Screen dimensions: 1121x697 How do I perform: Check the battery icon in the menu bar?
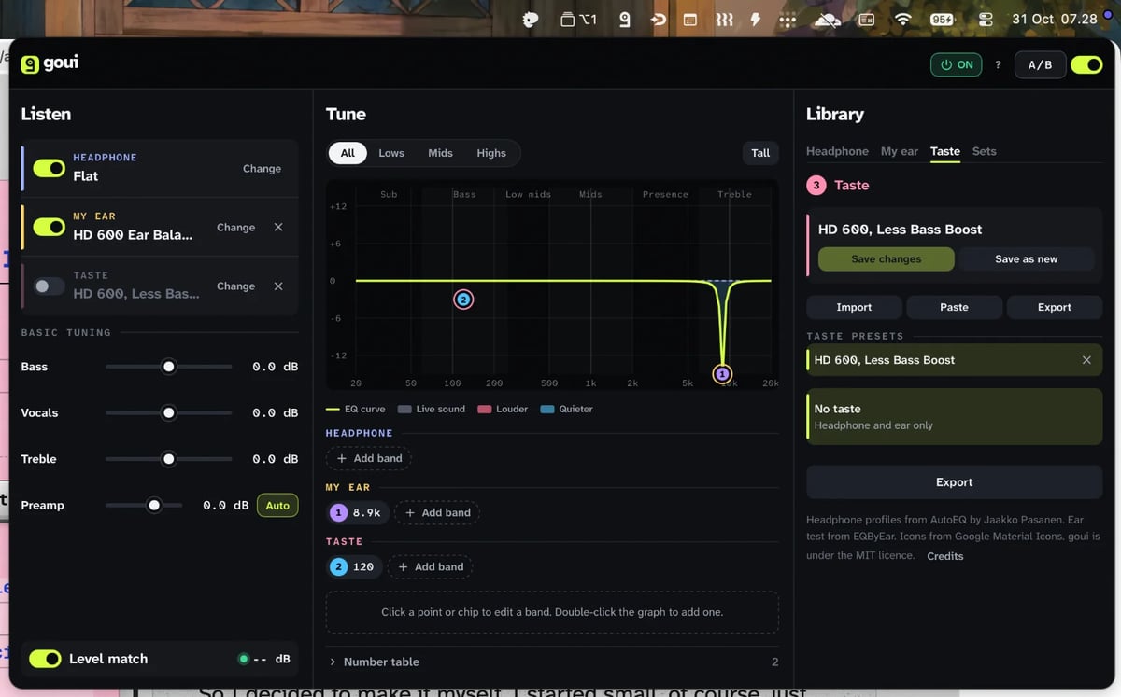tap(942, 19)
